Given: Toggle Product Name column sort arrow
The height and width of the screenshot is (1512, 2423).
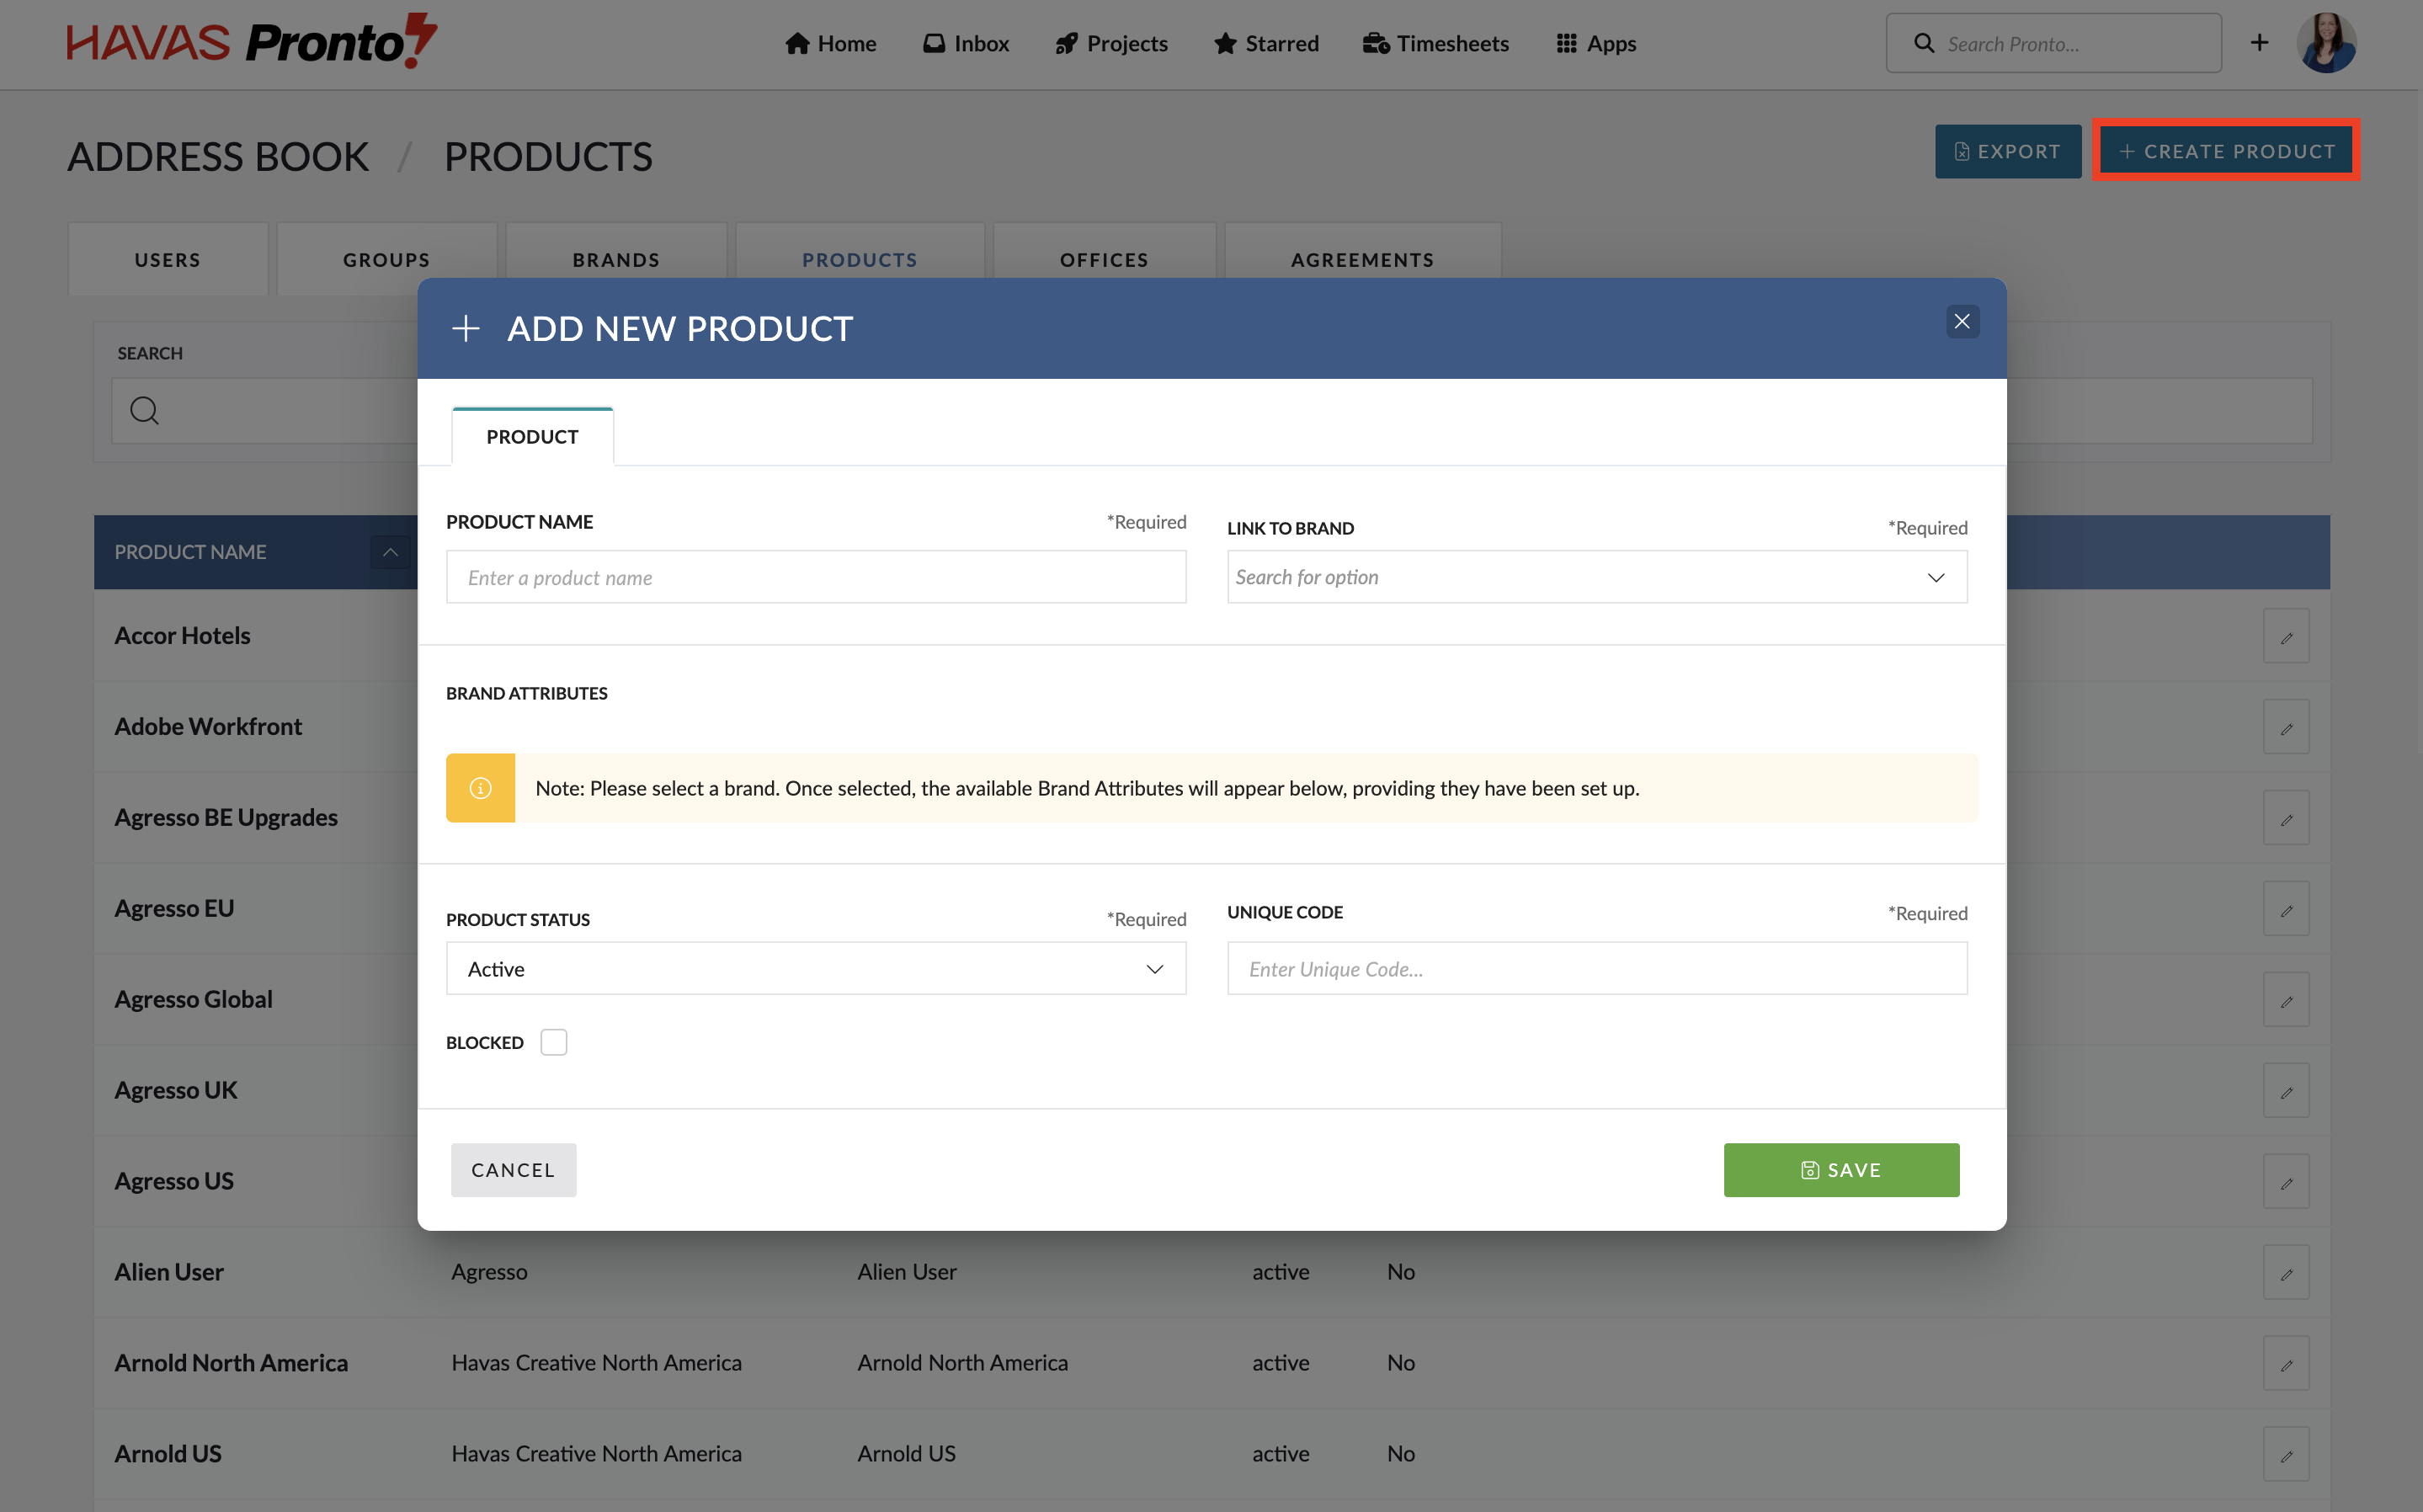Looking at the screenshot, I should tap(390, 552).
